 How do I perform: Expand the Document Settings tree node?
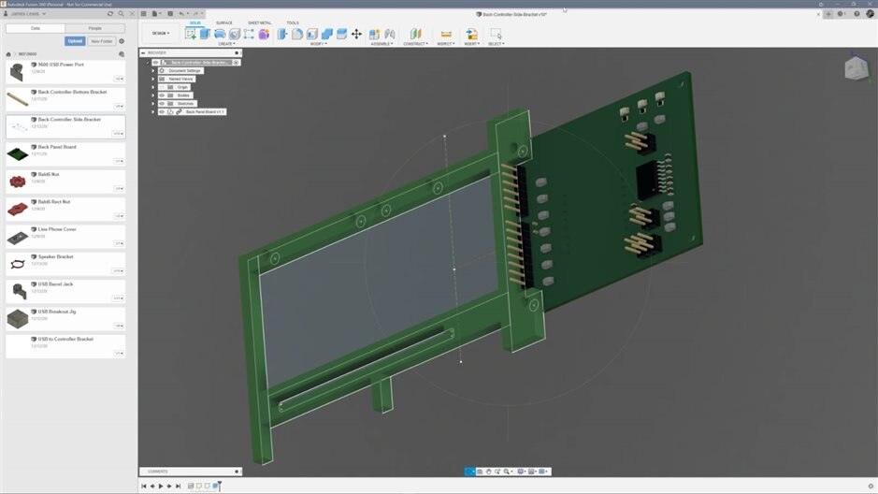153,71
